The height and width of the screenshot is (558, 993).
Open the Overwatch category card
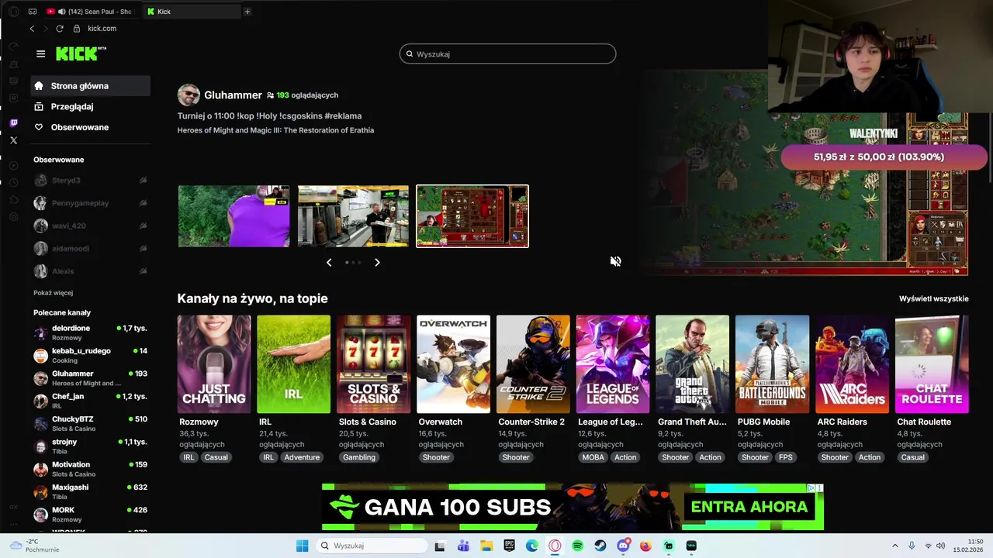453,364
